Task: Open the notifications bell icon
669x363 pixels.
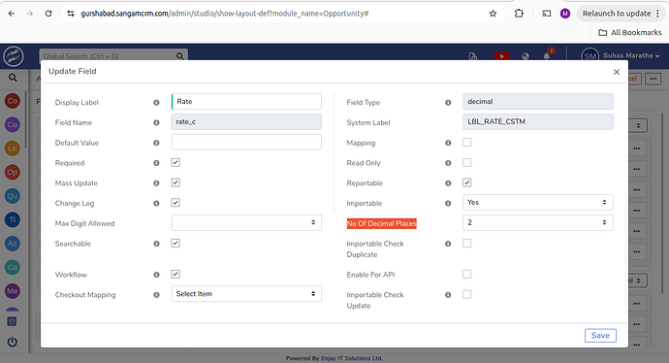Action: (547, 56)
